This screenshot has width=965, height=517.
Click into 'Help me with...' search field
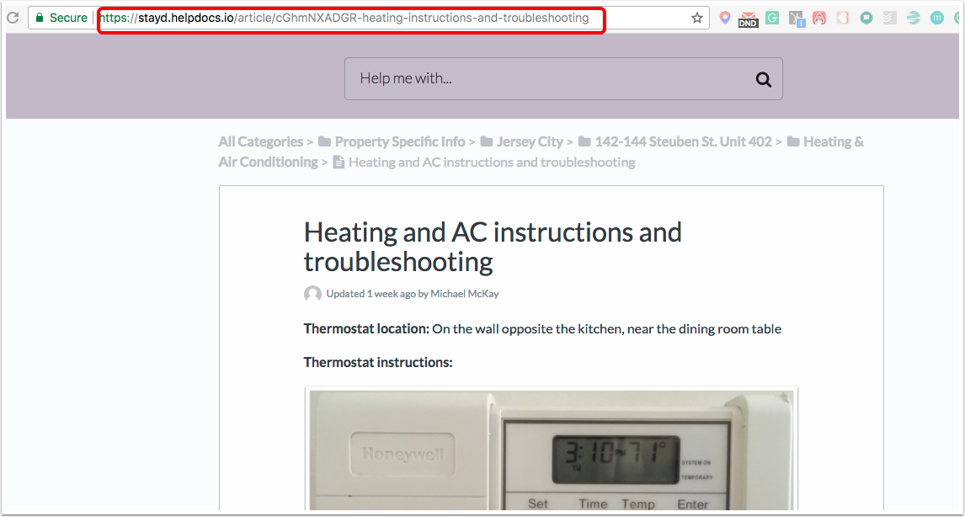[x=563, y=79]
